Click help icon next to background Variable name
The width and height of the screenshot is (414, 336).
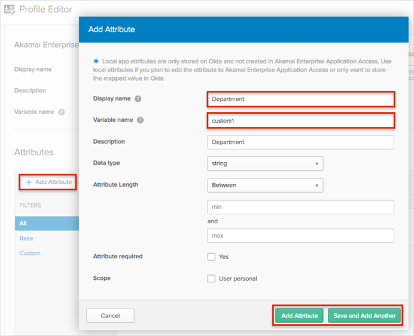pyautogui.click(x=62, y=112)
